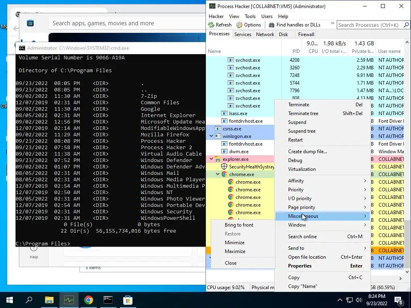Choose Minimize in Window submenu
Viewport: 411px width, 308px height.
[x=243, y=243]
